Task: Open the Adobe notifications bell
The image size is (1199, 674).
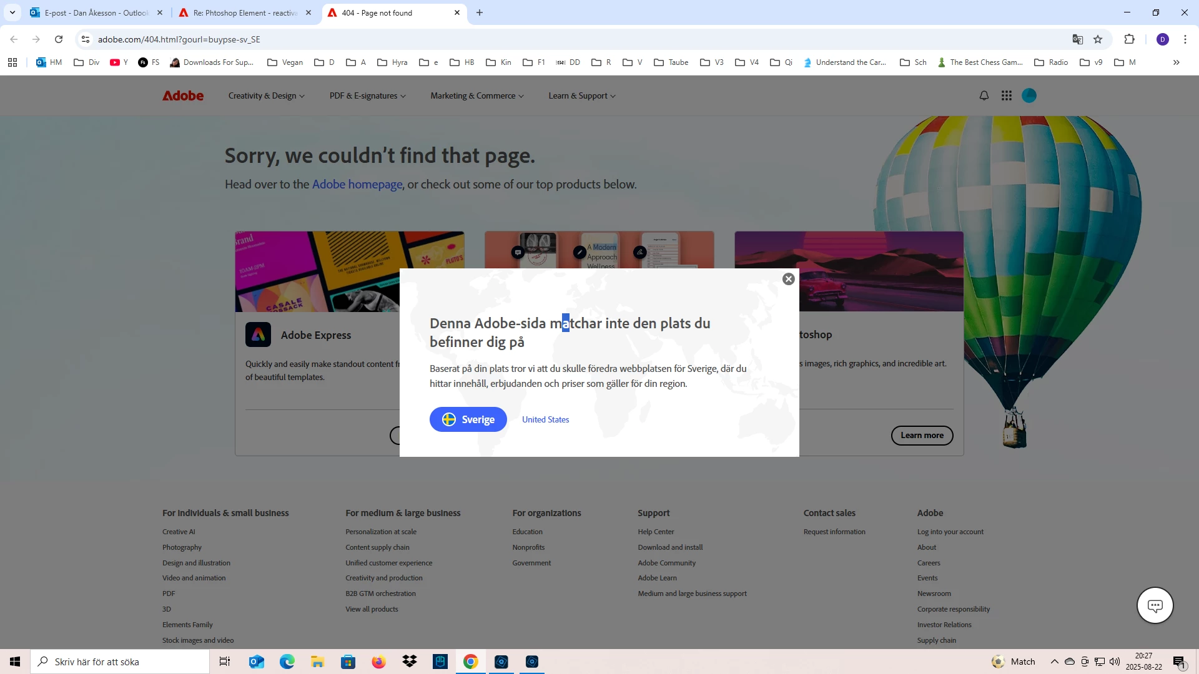Action: (984, 95)
